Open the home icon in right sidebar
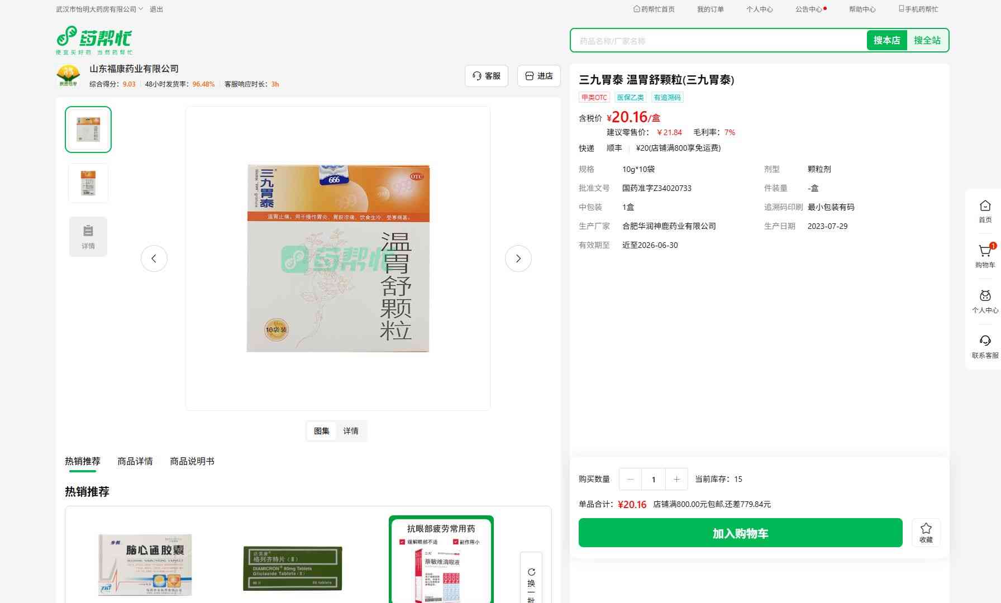The width and height of the screenshot is (1001, 603). 985,207
